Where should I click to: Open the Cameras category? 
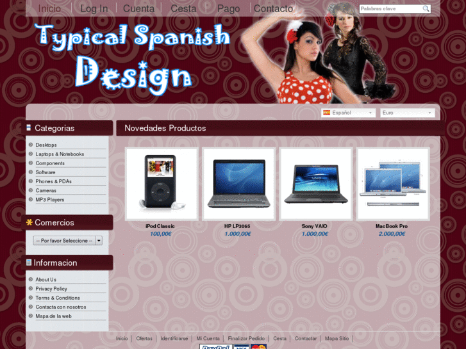click(46, 190)
